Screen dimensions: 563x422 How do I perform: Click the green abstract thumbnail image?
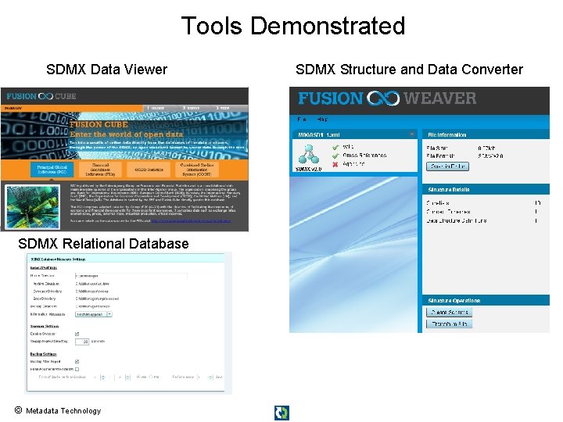click(33, 206)
